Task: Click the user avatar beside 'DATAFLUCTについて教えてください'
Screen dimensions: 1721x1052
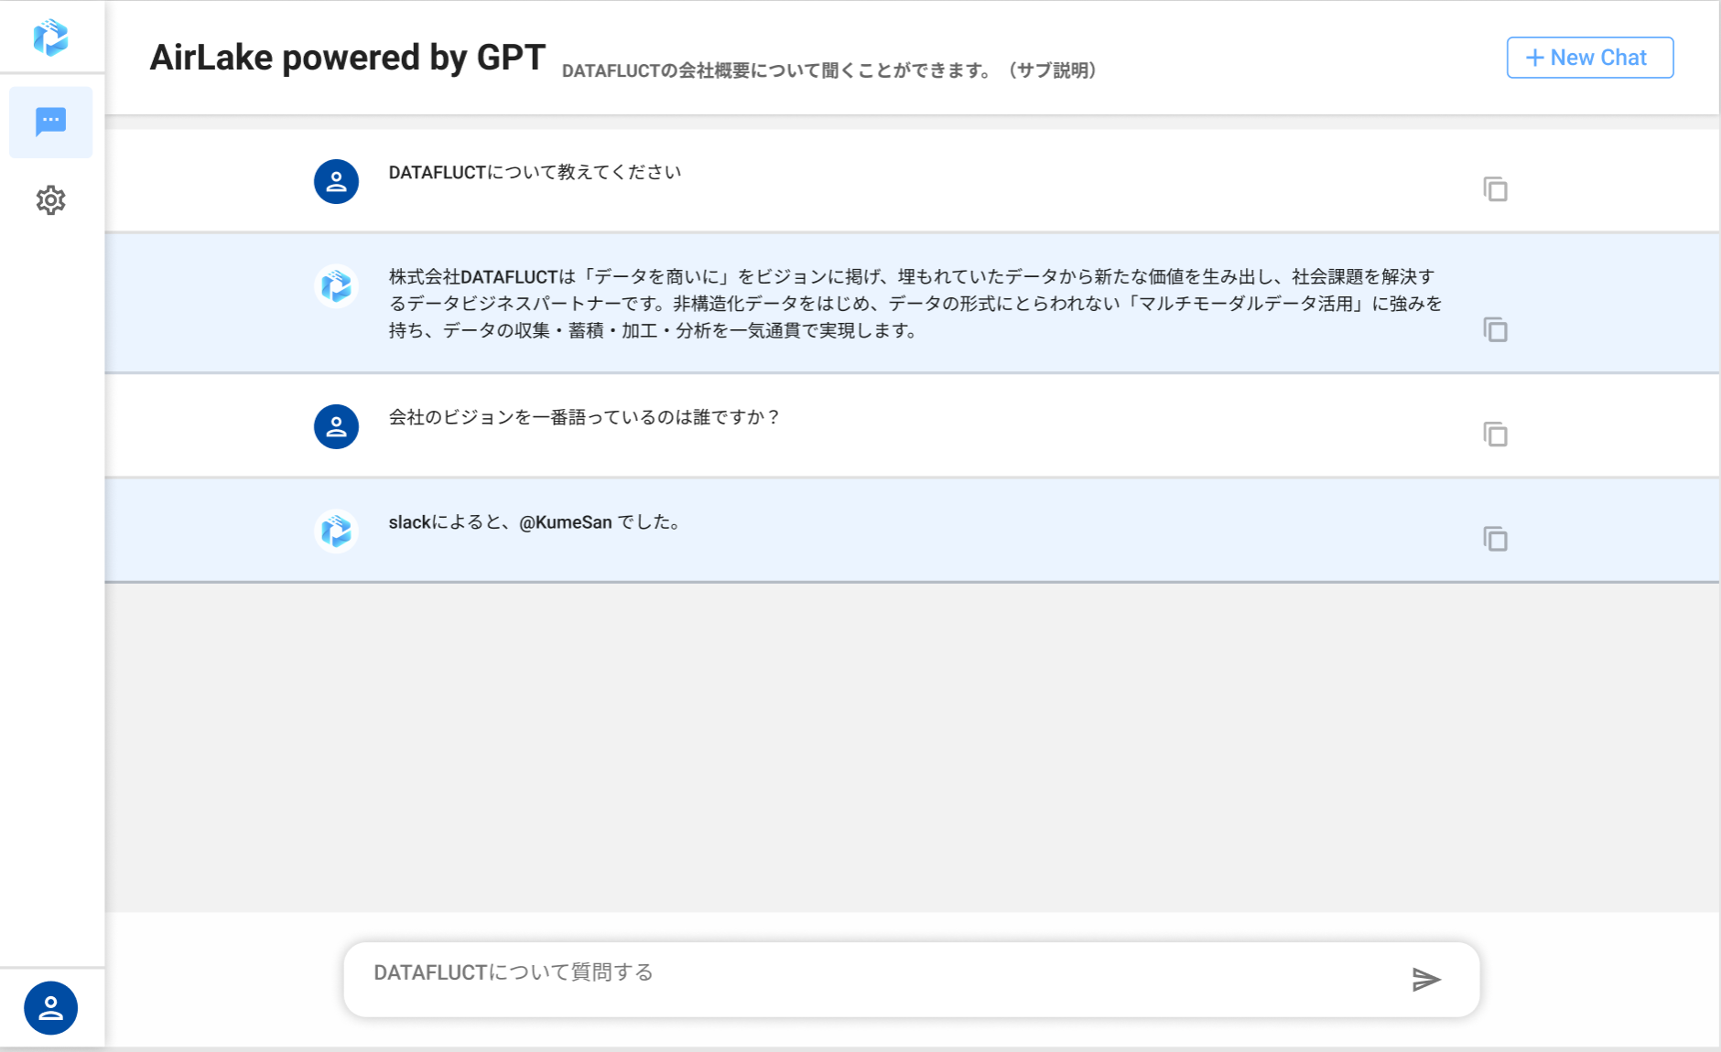Action: [x=336, y=181]
